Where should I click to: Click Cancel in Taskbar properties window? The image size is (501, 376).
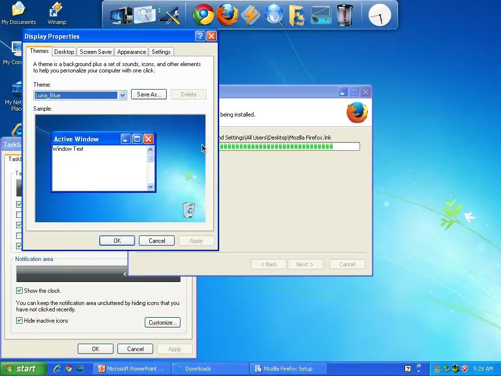point(135,349)
